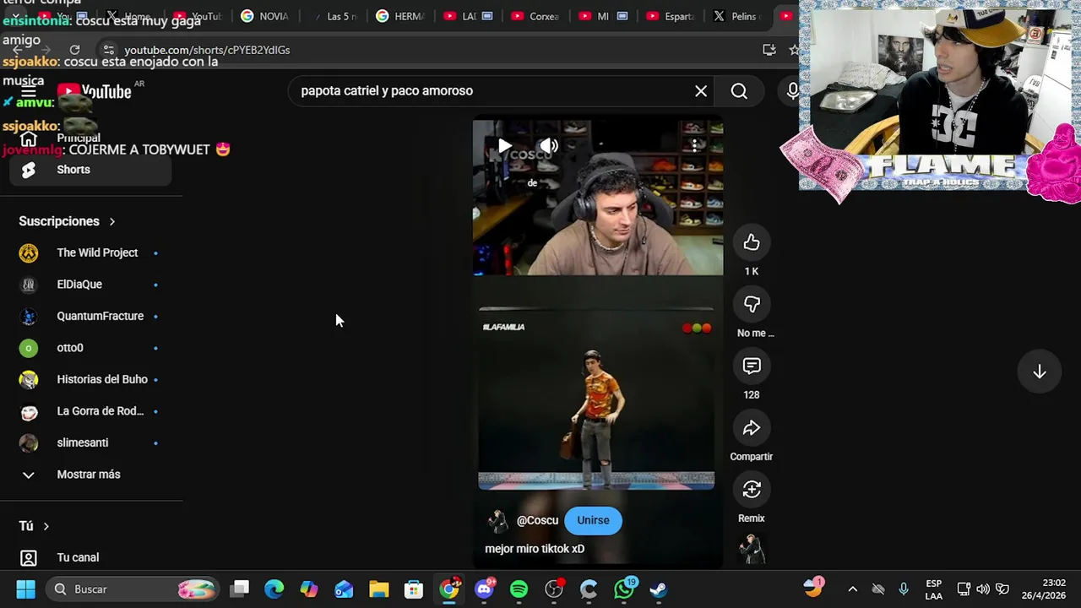
Task: Click the taskbar Buscar search box
Action: pyautogui.click(x=133, y=589)
